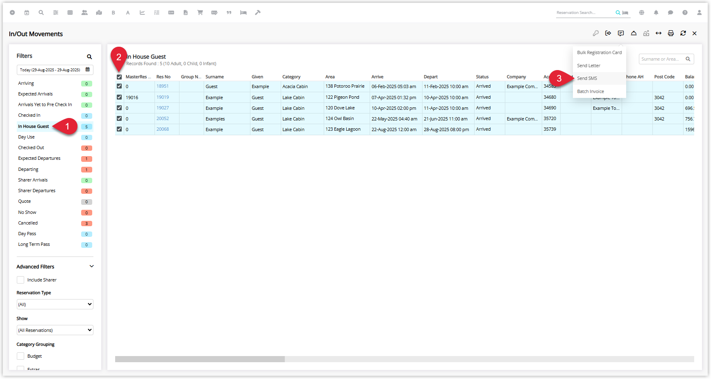Open the Show (All Reservations) dropdown
This screenshot has width=711, height=379.
point(55,330)
